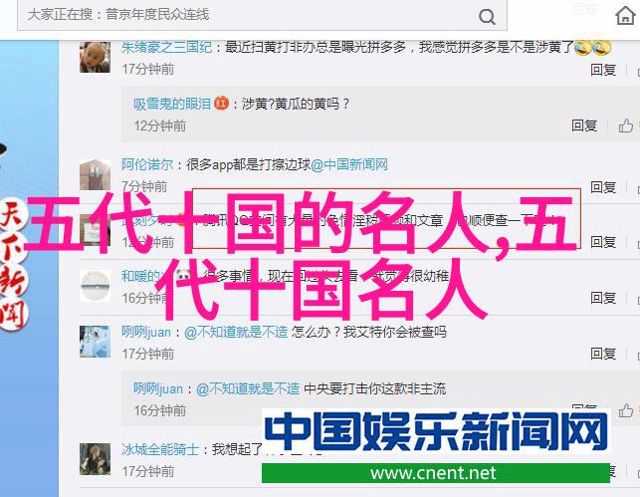640x497 pixels.
Task: Open 朱绪豪之三国纪's profile link
Action: (x=166, y=48)
